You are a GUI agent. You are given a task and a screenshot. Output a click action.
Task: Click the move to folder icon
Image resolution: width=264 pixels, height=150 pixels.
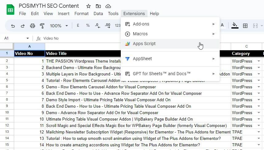[x=98, y=6]
